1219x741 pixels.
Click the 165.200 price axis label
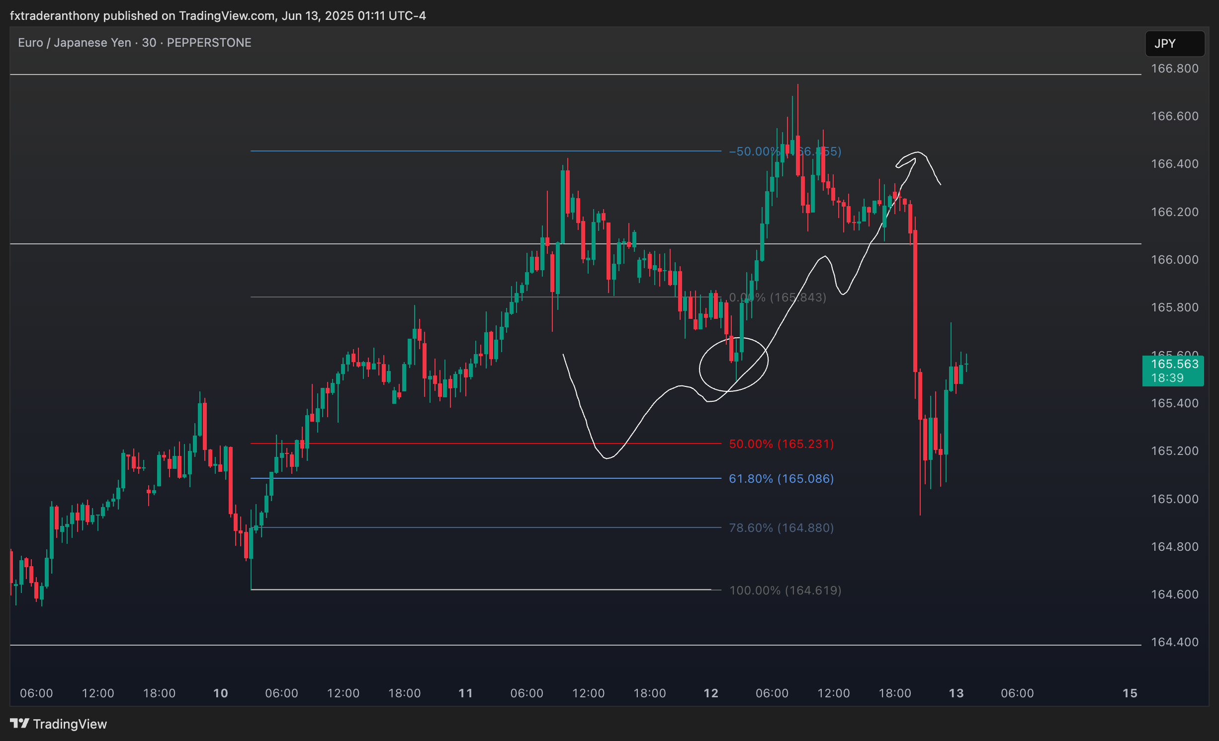pyautogui.click(x=1175, y=451)
